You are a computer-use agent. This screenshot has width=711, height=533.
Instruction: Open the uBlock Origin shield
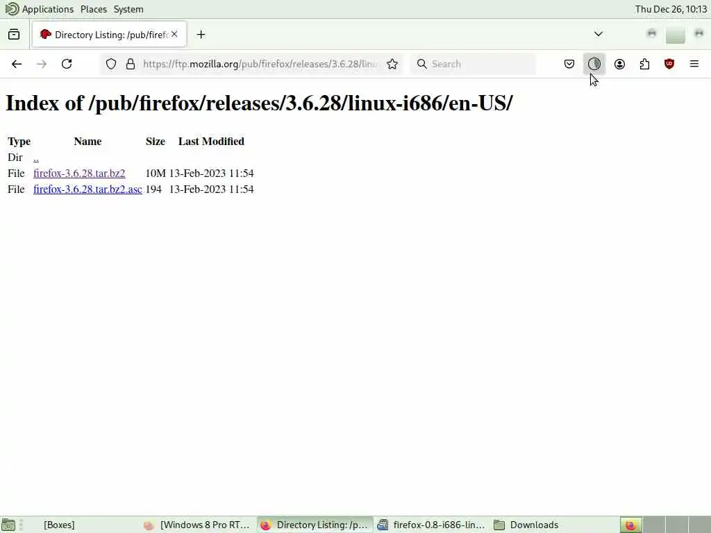click(x=669, y=64)
